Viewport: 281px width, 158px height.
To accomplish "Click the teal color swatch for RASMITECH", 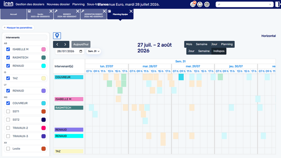I will (44, 58).
